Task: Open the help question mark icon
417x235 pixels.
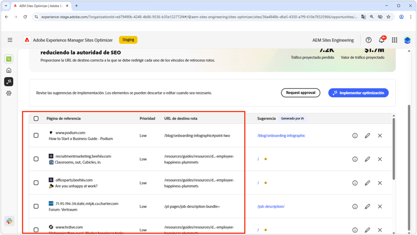Action: pos(368,40)
